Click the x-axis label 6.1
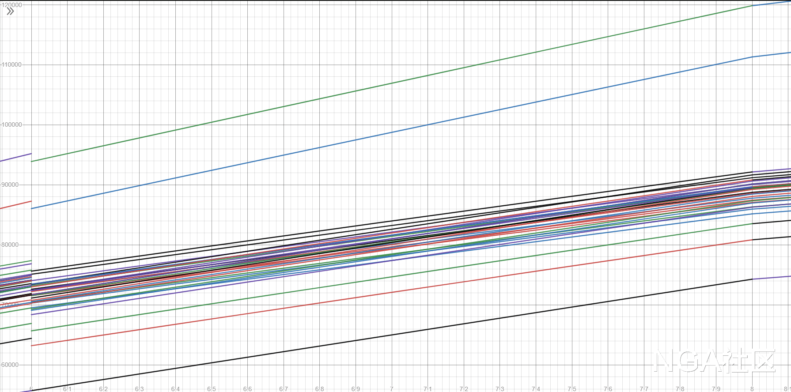Viewport: 791px width, 392px height. pyautogui.click(x=67, y=389)
